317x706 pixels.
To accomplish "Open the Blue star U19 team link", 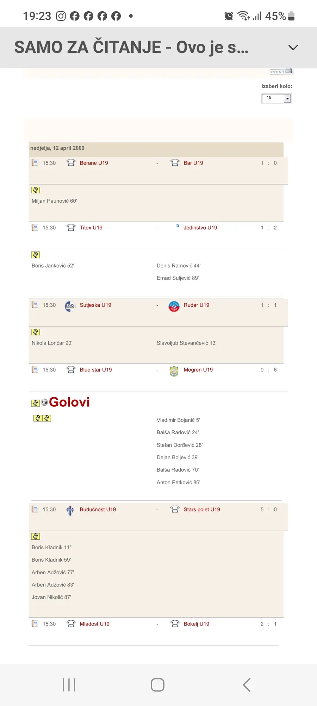I will tap(96, 370).
